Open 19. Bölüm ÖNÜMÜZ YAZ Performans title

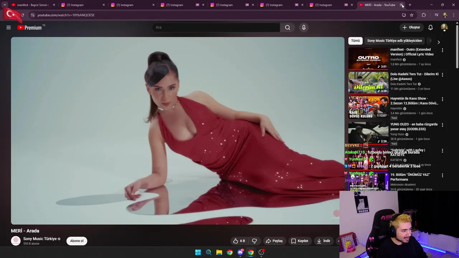pyautogui.click(x=410, y=177)
